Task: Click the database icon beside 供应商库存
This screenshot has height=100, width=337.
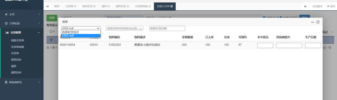Action: (6, 82)
